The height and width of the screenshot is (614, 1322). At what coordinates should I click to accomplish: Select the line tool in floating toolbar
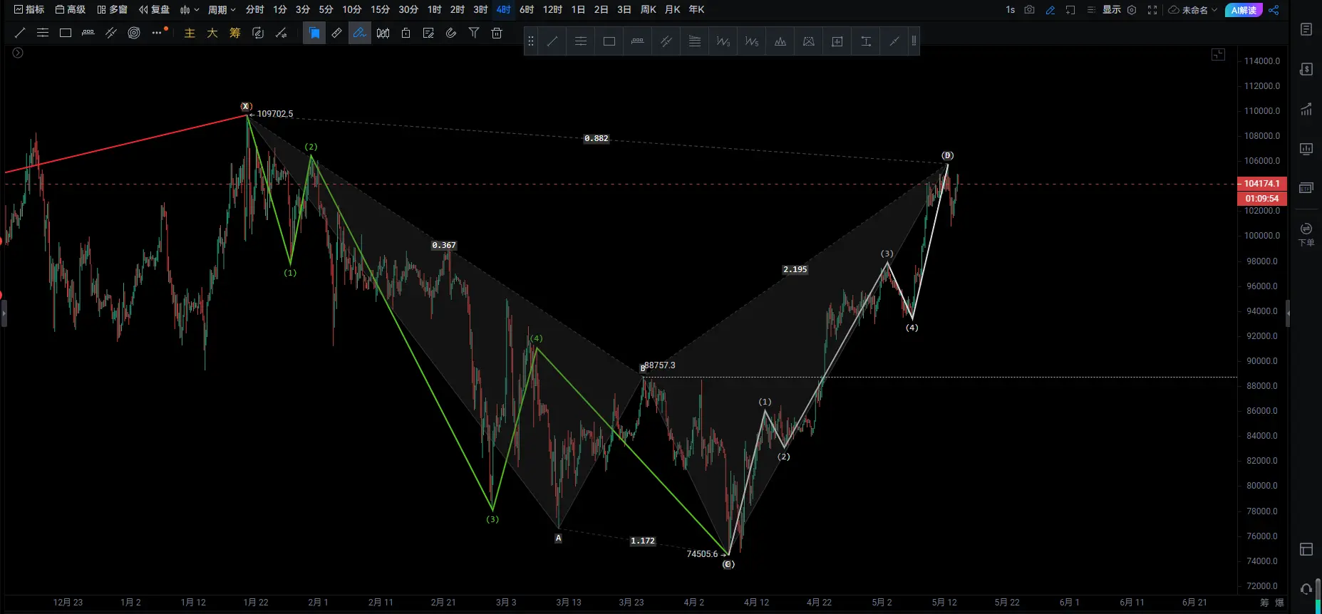tap(552, 41)
